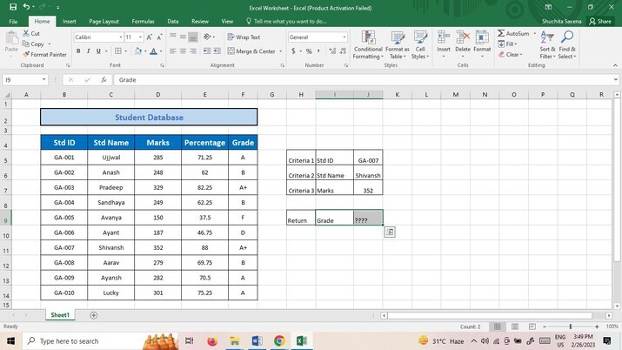Open Find & Select magnifier
This screenshot has width=622, height=350.
[567, 45]
